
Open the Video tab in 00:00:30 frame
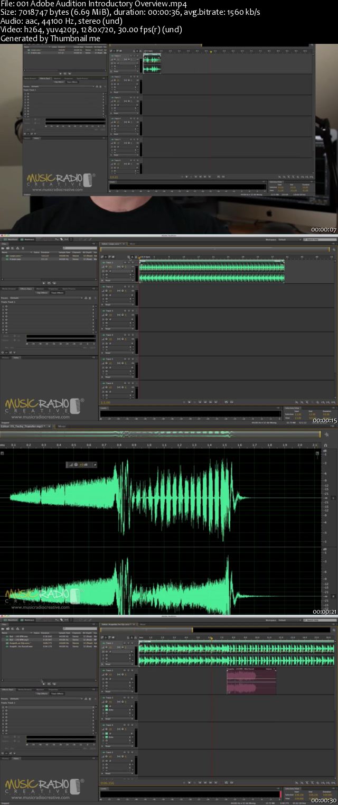[x=16, y=757]
